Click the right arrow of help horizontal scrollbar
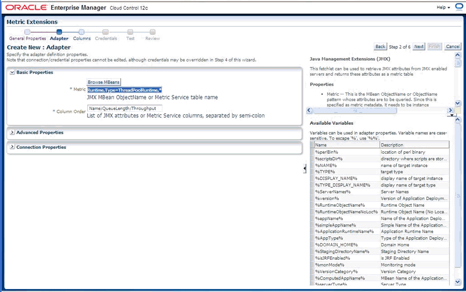 tap(450, 110)
